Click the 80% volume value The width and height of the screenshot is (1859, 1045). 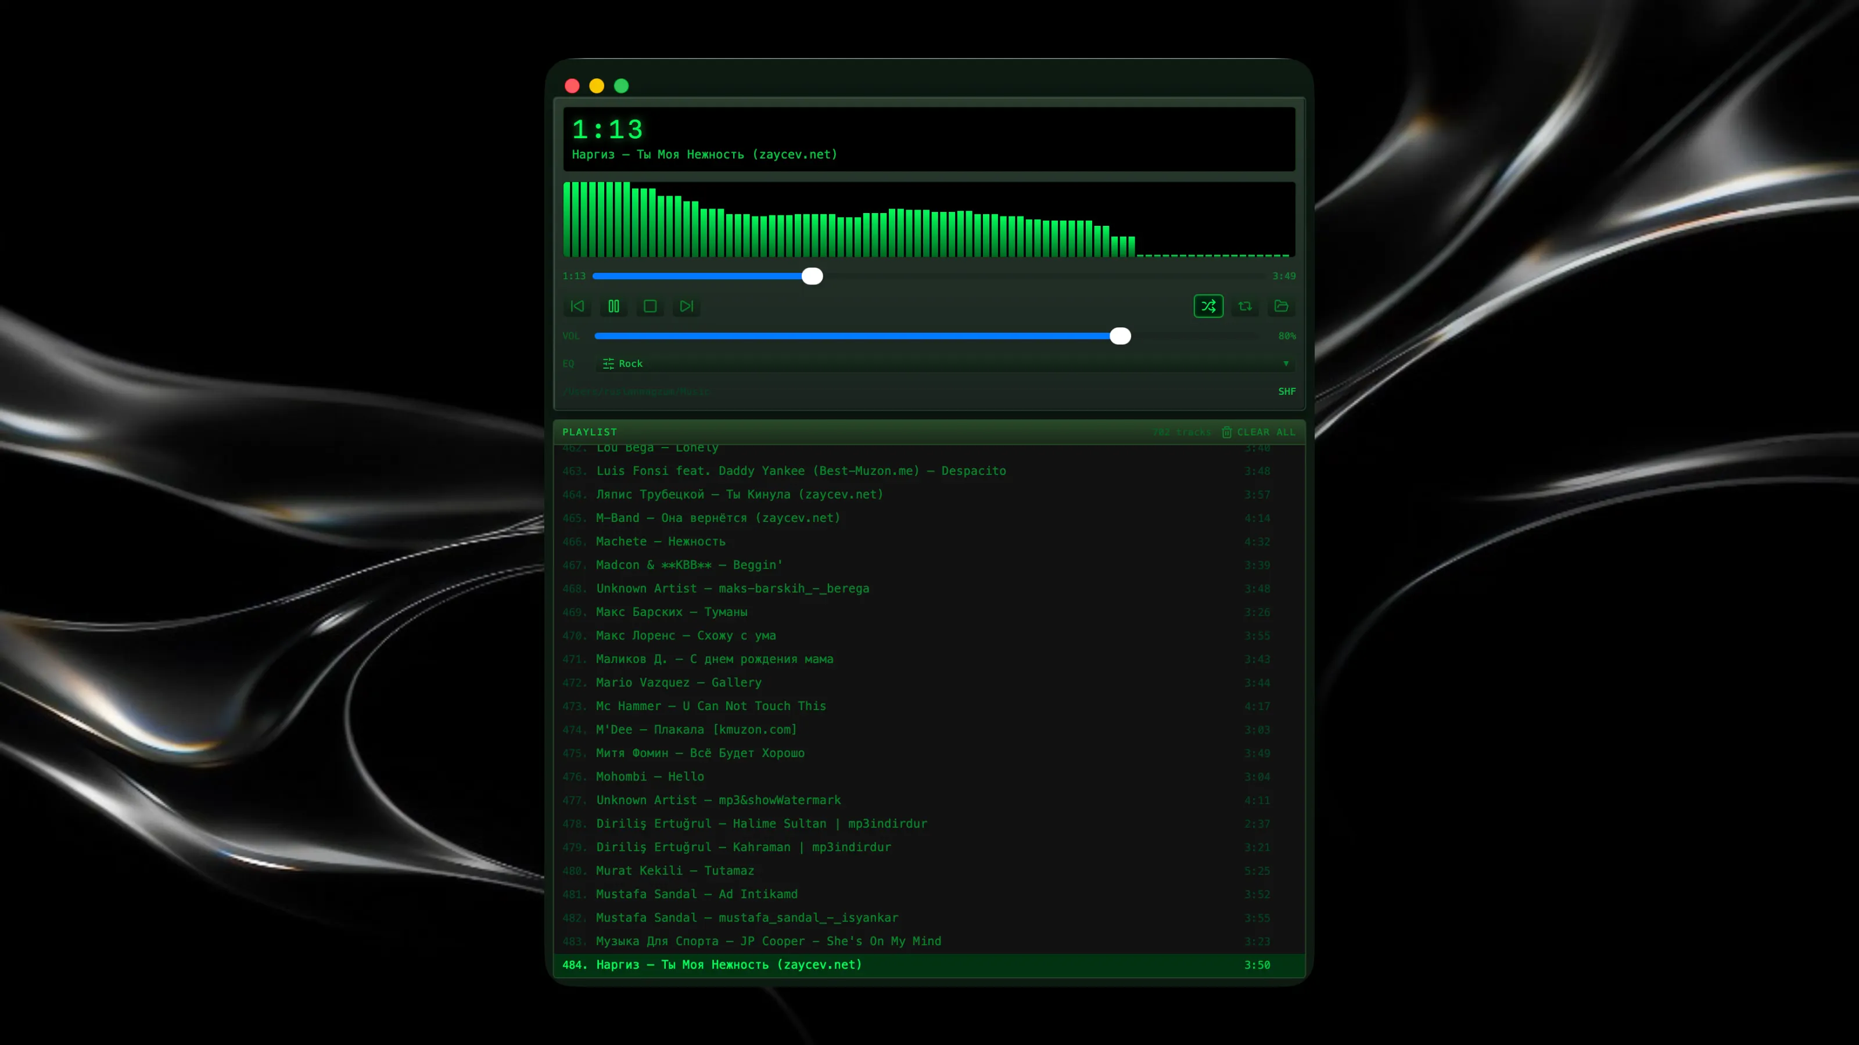coord(1287,336)
